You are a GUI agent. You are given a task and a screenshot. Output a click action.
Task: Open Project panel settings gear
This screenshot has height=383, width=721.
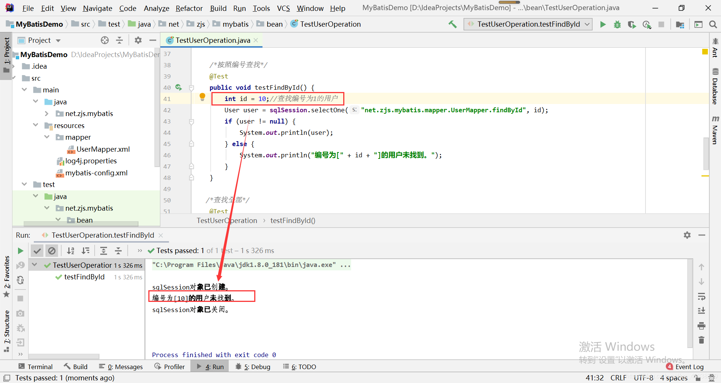click(x=138, y=40)
